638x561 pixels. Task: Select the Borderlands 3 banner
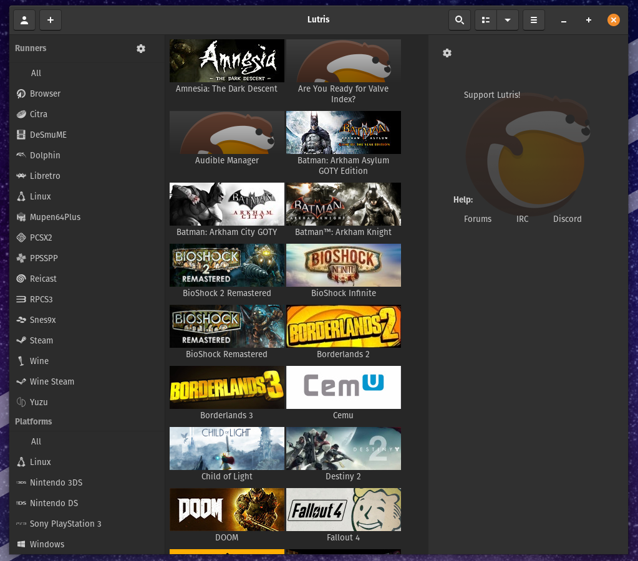227,387
